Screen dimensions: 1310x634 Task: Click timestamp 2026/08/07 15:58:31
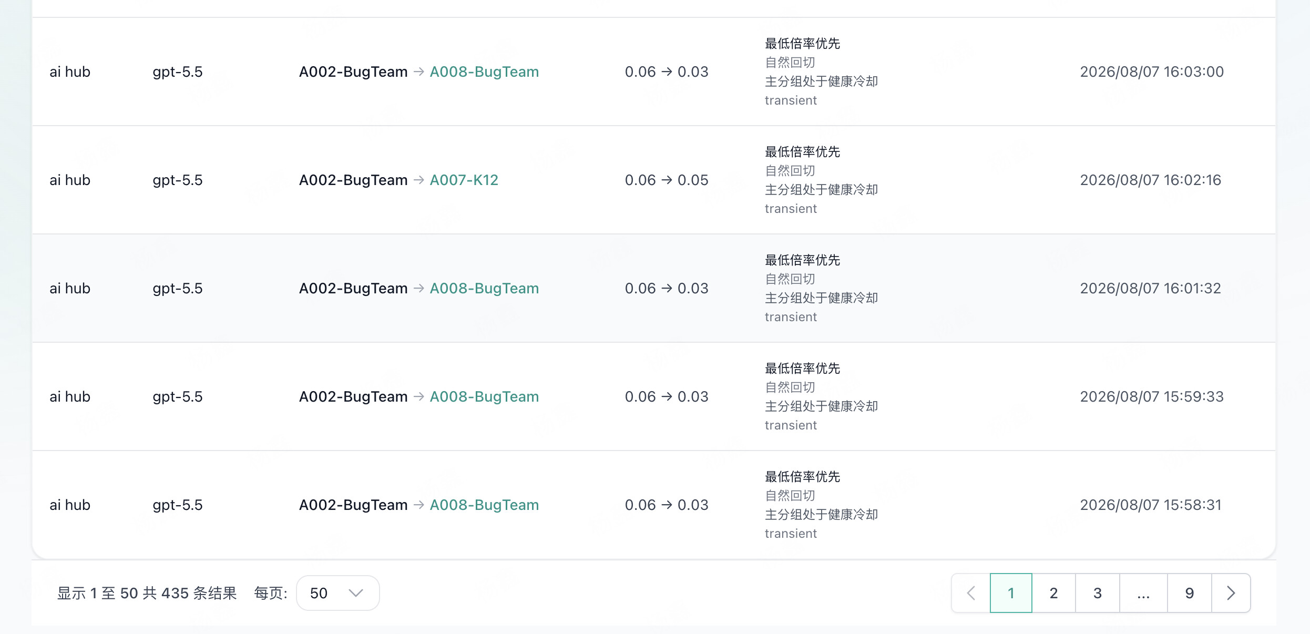coord(1151,505)
